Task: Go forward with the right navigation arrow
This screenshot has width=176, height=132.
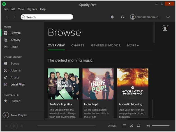Action: click(x=14, y=17)
